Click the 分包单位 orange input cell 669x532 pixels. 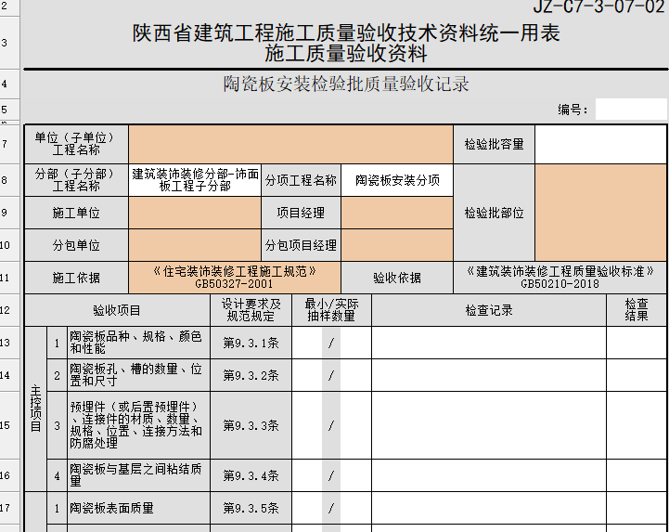194,246
